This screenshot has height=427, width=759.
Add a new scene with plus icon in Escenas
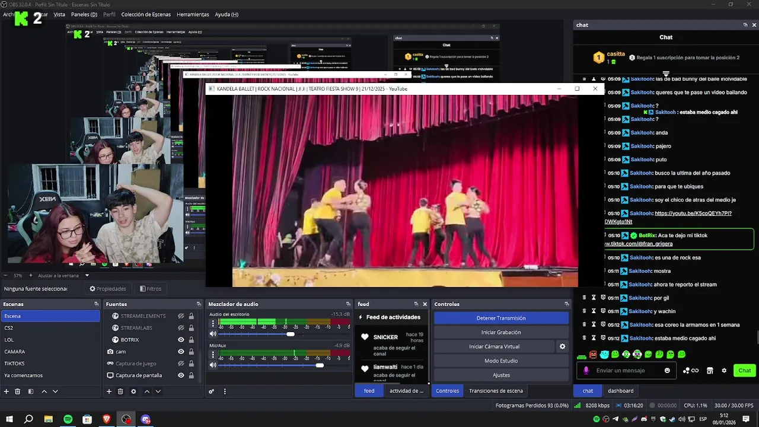point(7,391)
